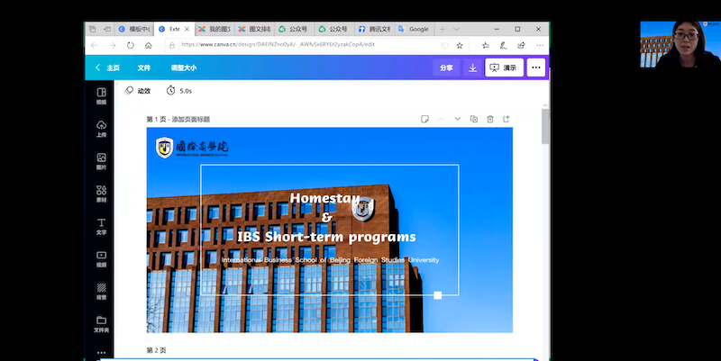The width and height of the screenshot is (721, 361).
Task: Expand more sidebar items with bottom ellipsis
Action: [x=101, y=352]
